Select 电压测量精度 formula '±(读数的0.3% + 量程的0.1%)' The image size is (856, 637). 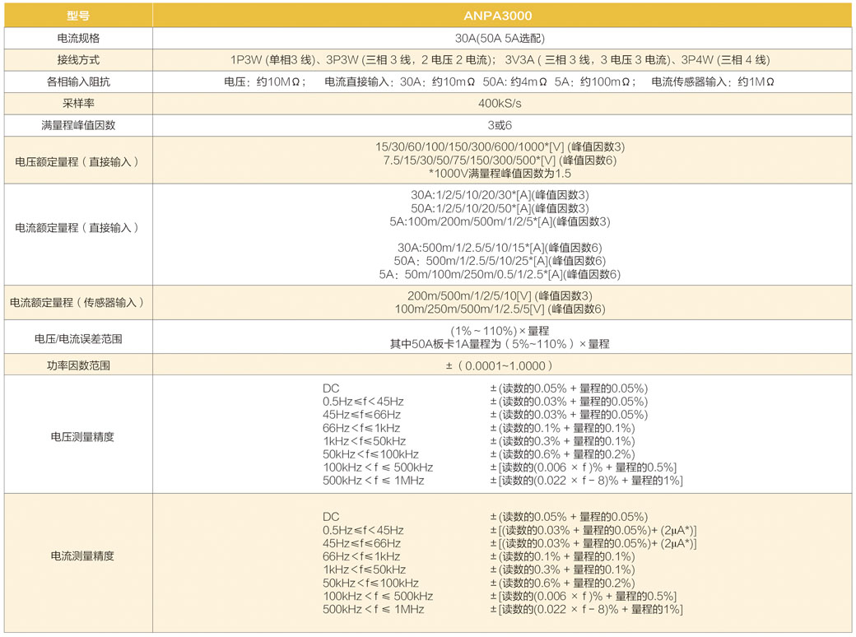pyautogui.click(x=562, y=441)
